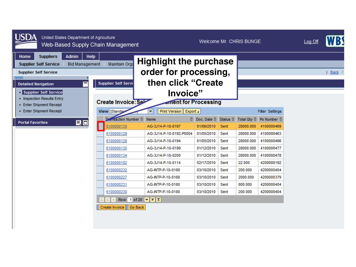Select Supplier Self Service sub-tab
The image size is (356, 267).
[x=39, y=64]
